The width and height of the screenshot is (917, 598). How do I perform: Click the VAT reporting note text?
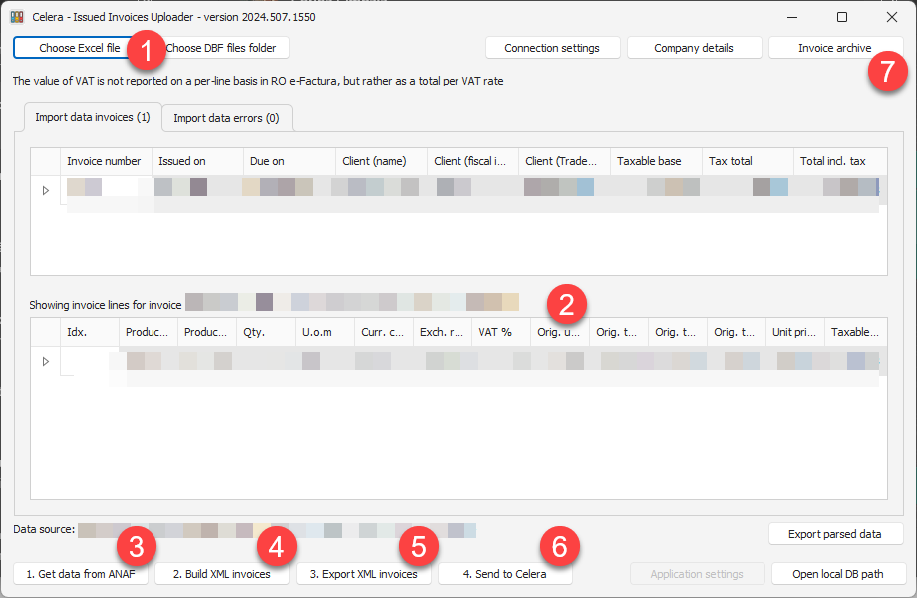[258, 81]
